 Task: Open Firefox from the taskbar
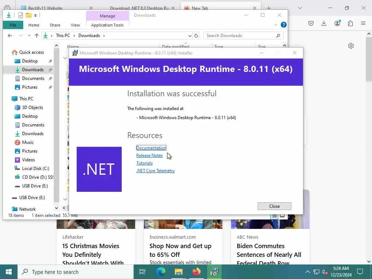(x=197, y=272)
